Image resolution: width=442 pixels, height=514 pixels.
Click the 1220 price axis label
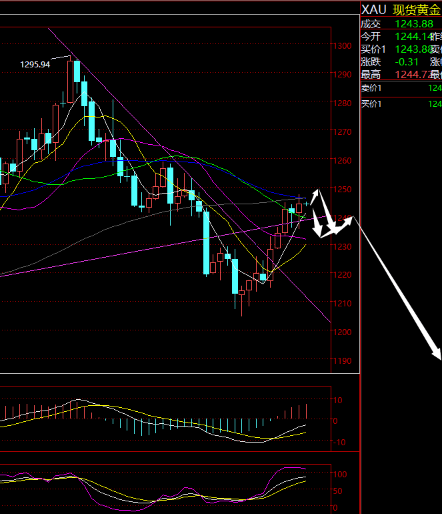click(343, 275)
